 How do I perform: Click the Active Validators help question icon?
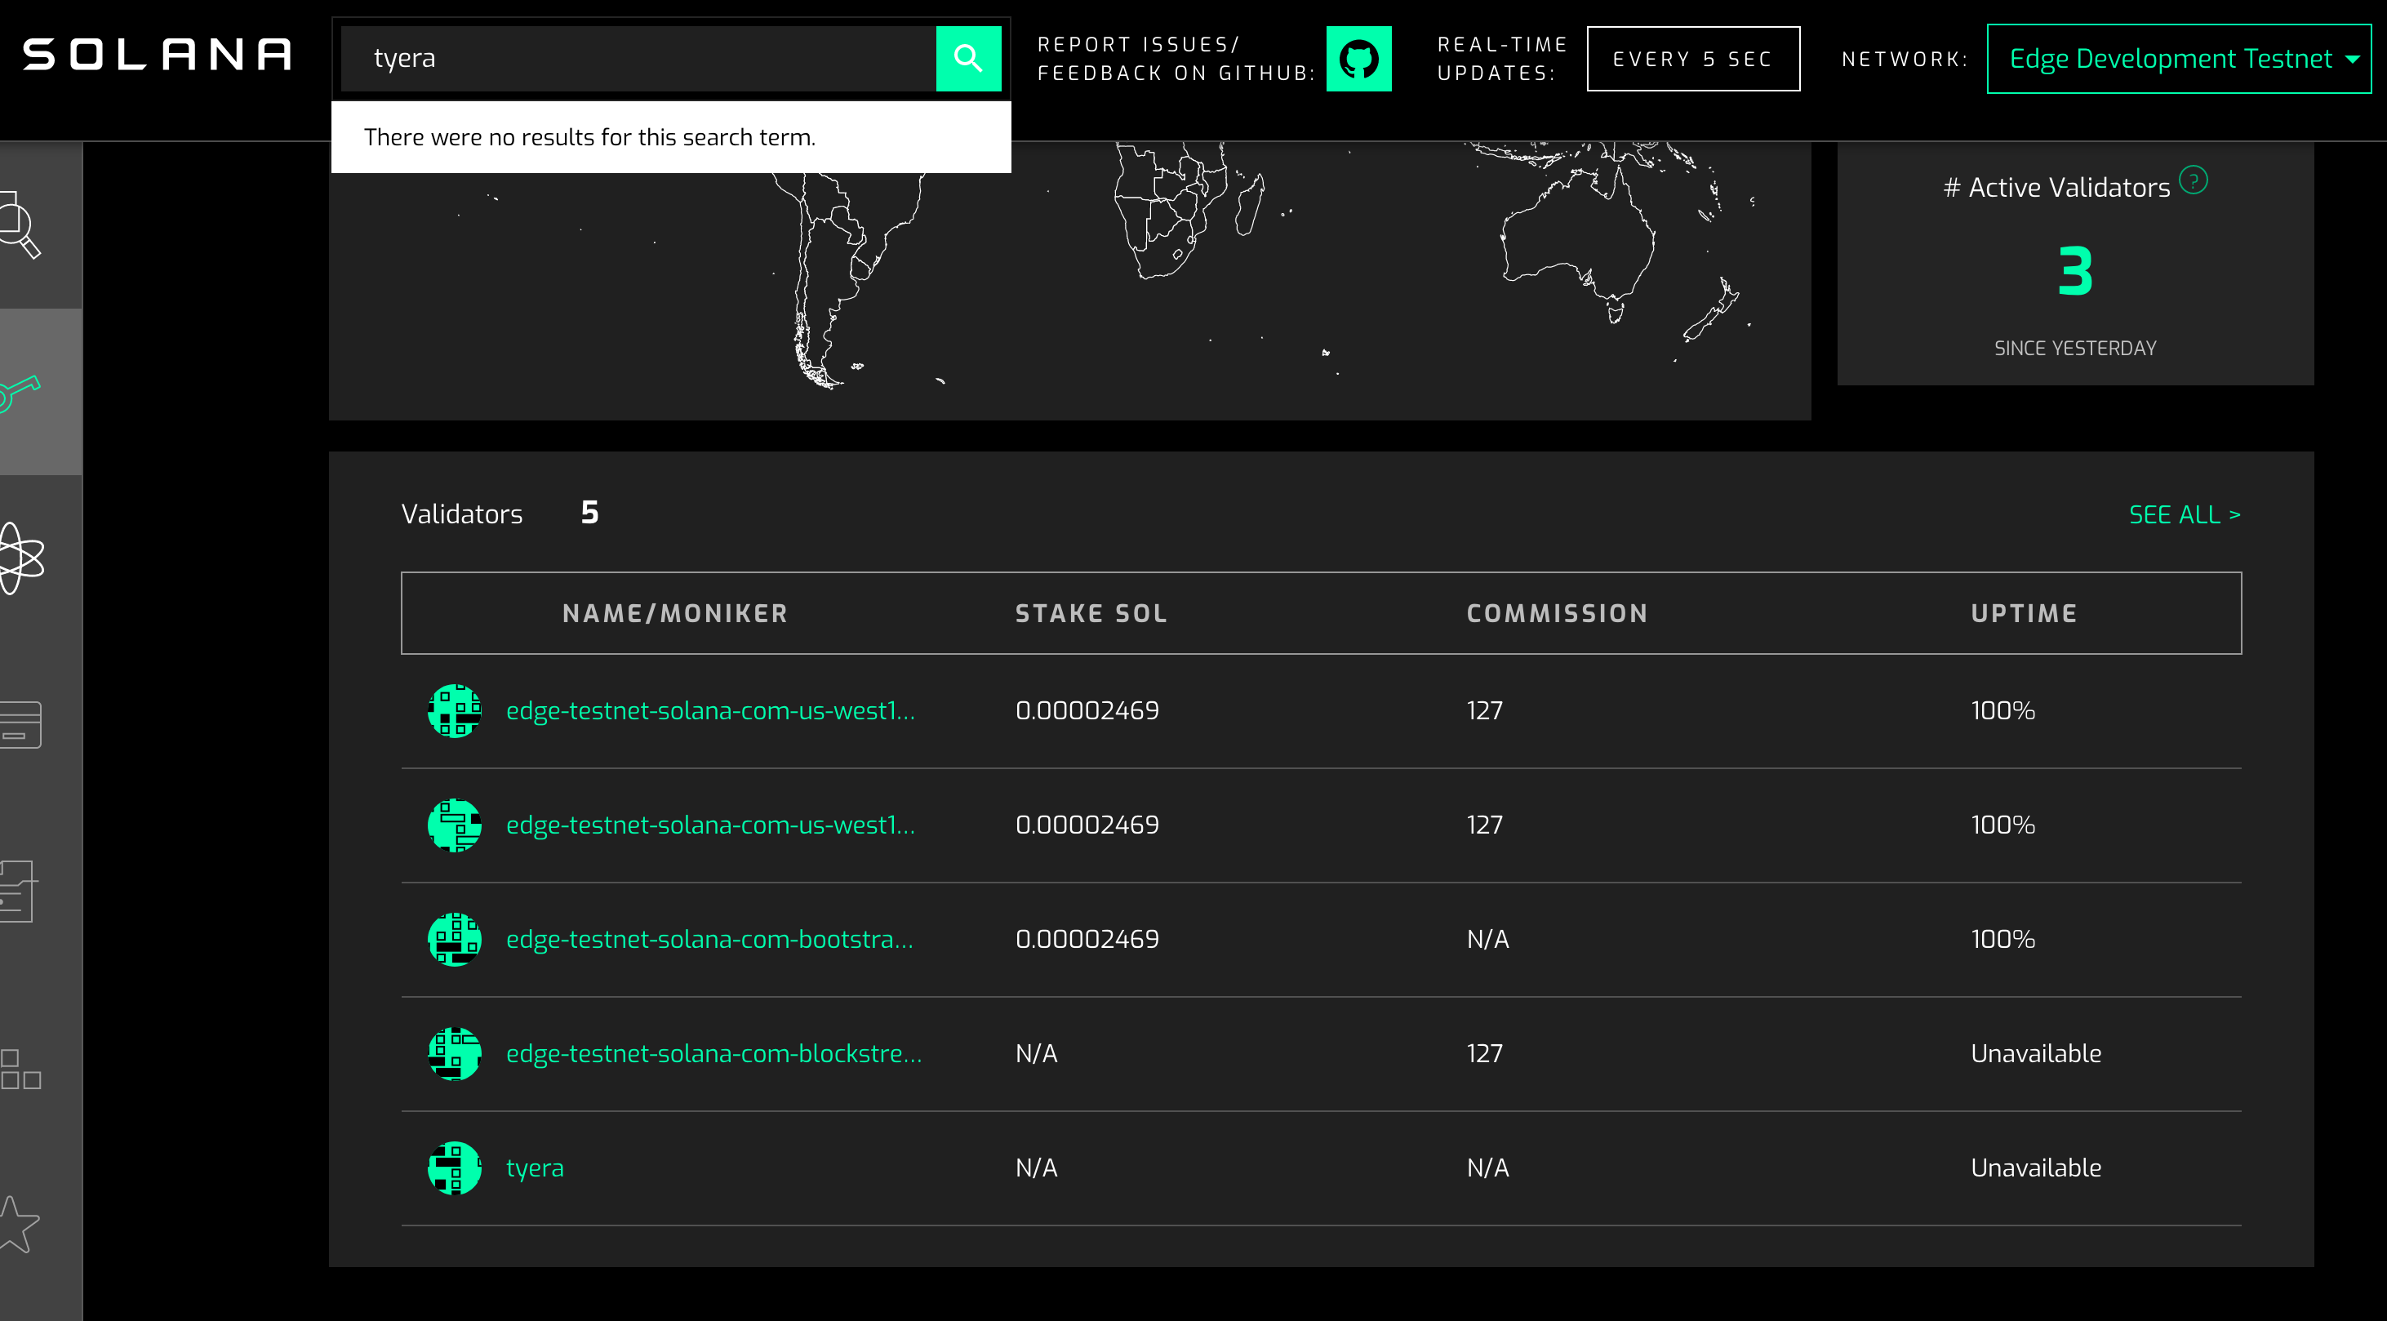tap(2193, 179)
